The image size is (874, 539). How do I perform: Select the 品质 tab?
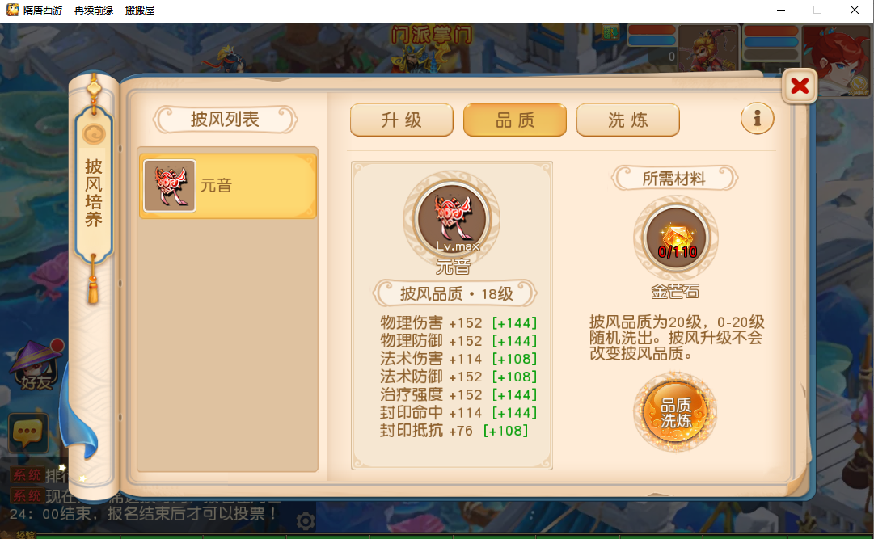515,120
